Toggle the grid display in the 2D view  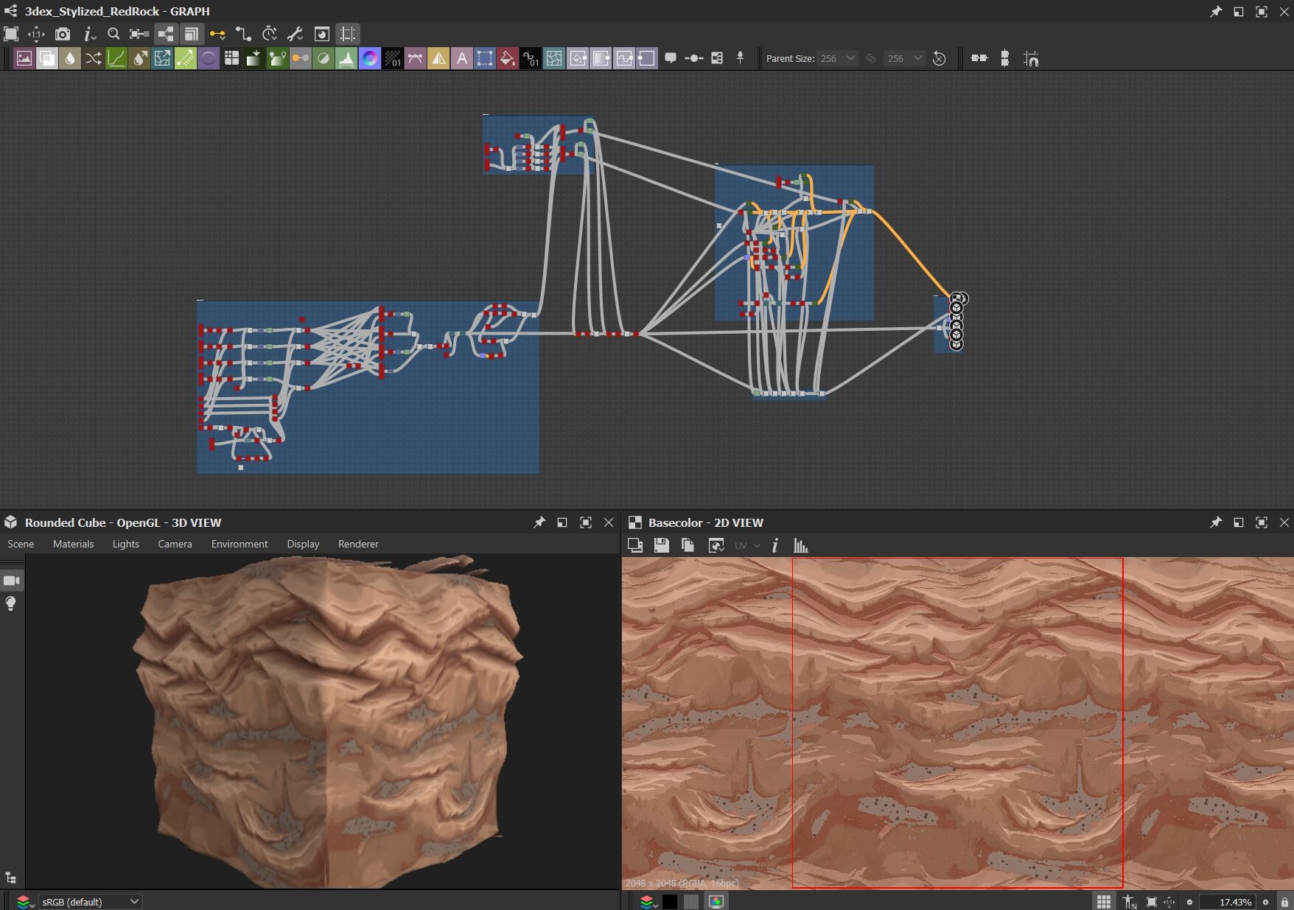(x=1103, y=901)
